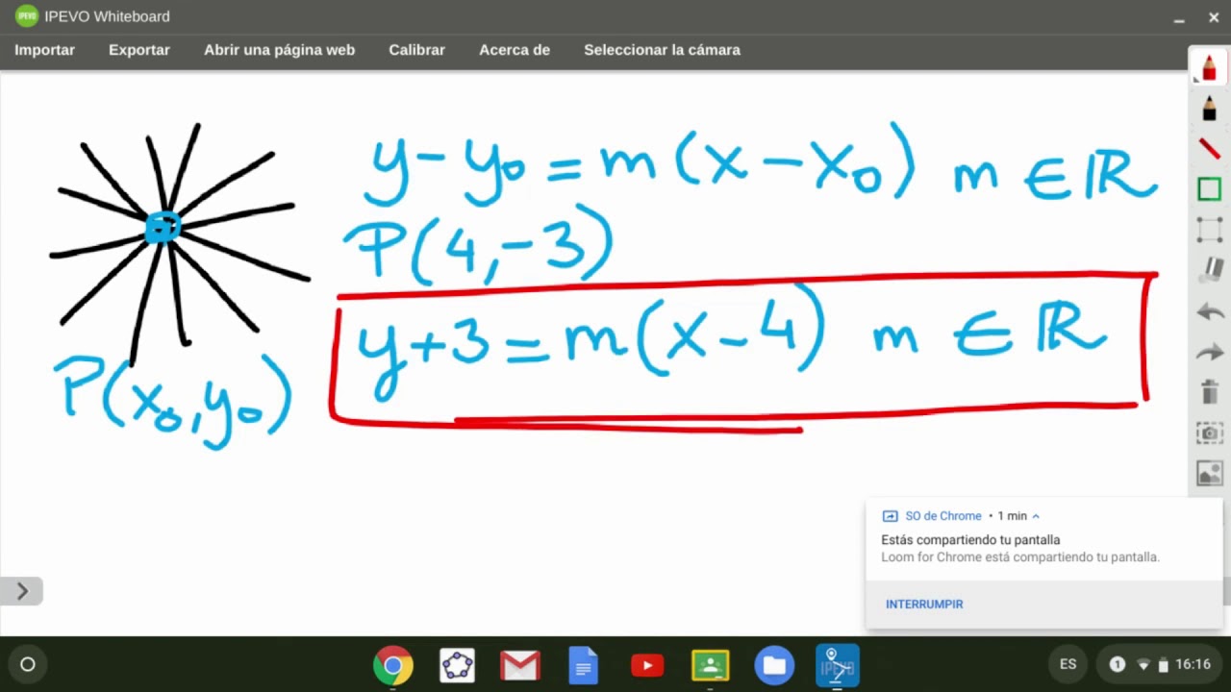Click the IPEVO logo in title bar
This screenshot has width=1231, height=692.
(27, 16)
